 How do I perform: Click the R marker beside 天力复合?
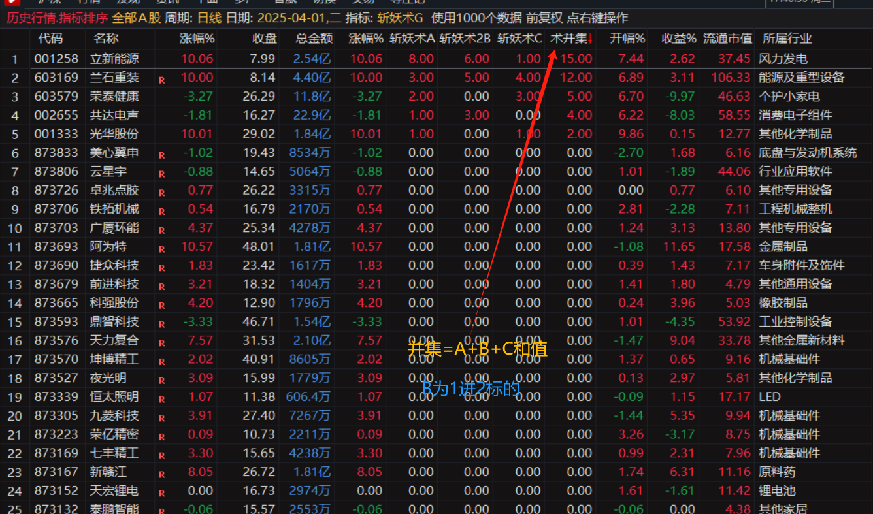click(x=161, y=343)
